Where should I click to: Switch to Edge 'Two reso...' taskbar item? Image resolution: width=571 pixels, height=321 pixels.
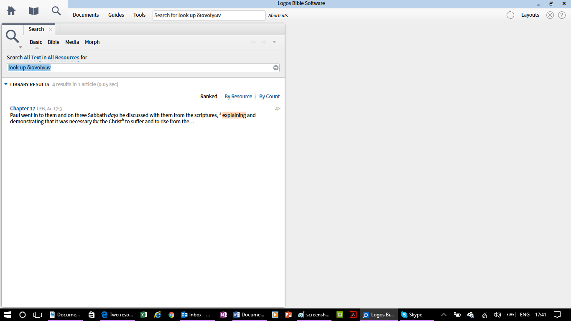point(117,315)
